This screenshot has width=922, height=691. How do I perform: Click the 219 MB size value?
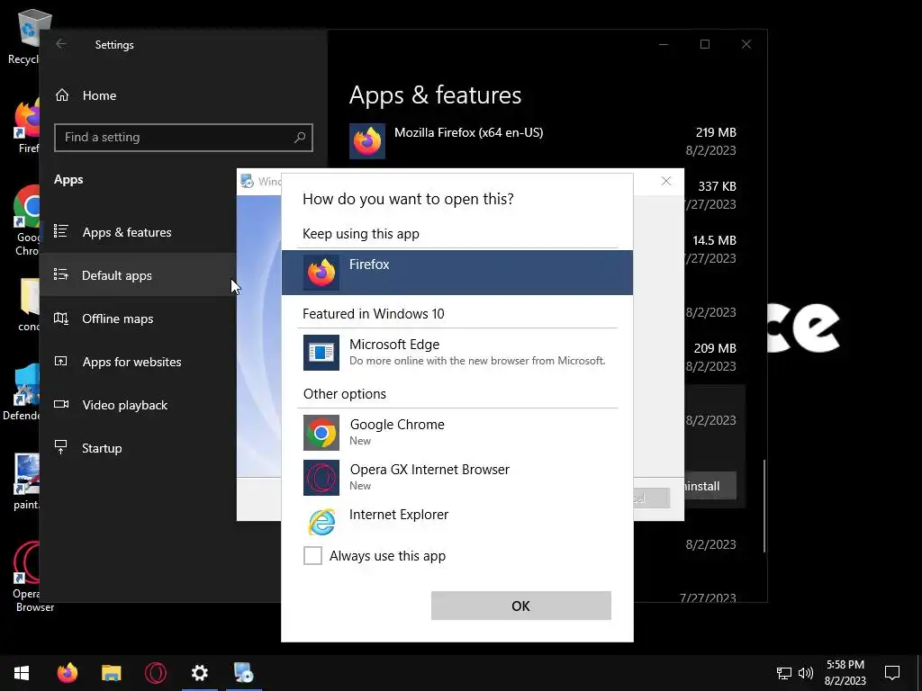(716, 133)
